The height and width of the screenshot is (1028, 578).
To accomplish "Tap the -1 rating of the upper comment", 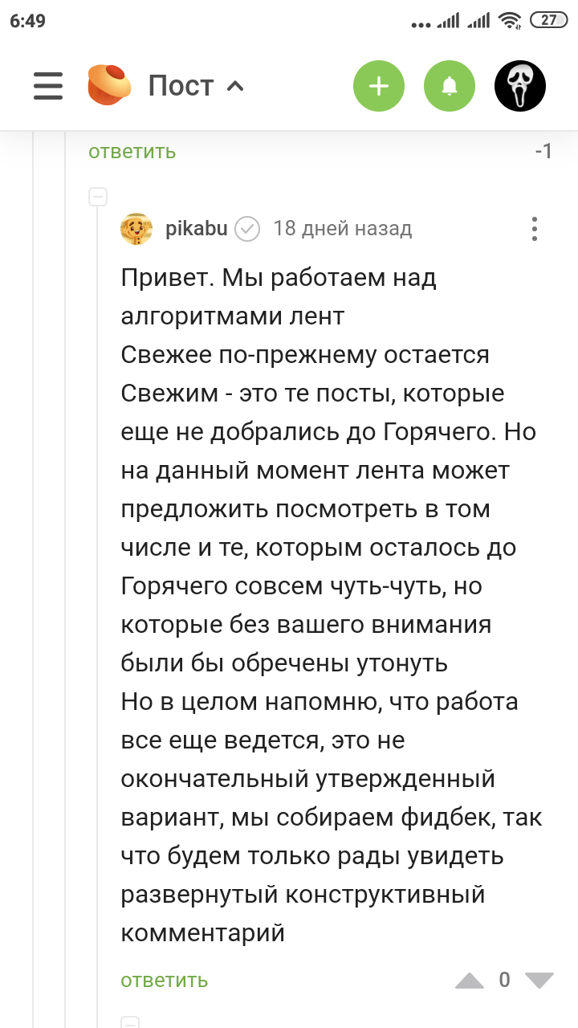I will click(x=543, y=152).
